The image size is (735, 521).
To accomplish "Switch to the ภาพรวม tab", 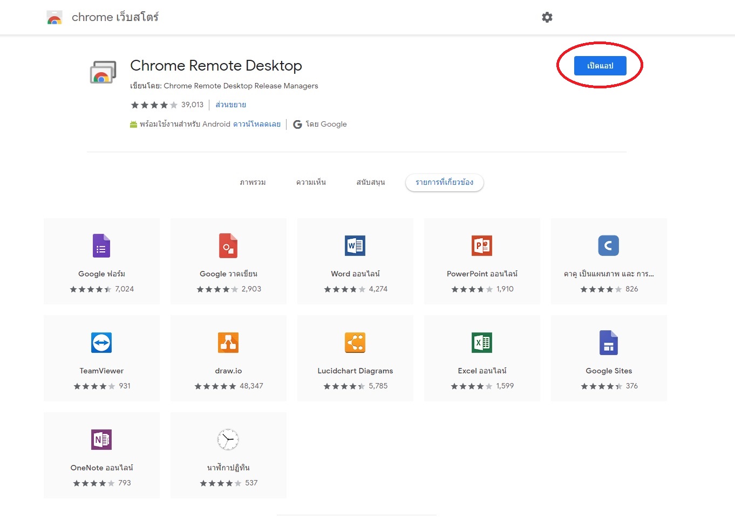I will (253, 183).
